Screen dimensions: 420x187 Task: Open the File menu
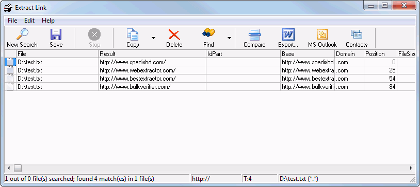(12, 21)
